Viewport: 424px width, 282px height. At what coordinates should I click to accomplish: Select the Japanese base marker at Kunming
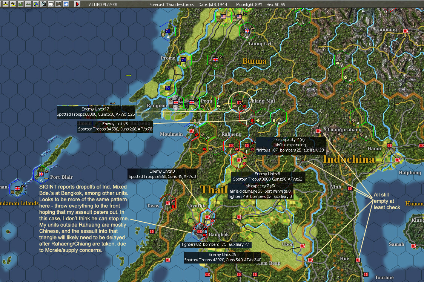point(406,31)
